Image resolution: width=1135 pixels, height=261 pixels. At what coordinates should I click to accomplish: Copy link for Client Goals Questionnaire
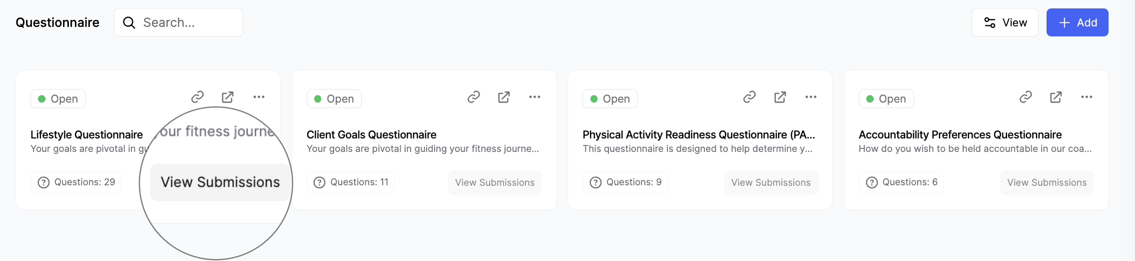pos(474,97)
